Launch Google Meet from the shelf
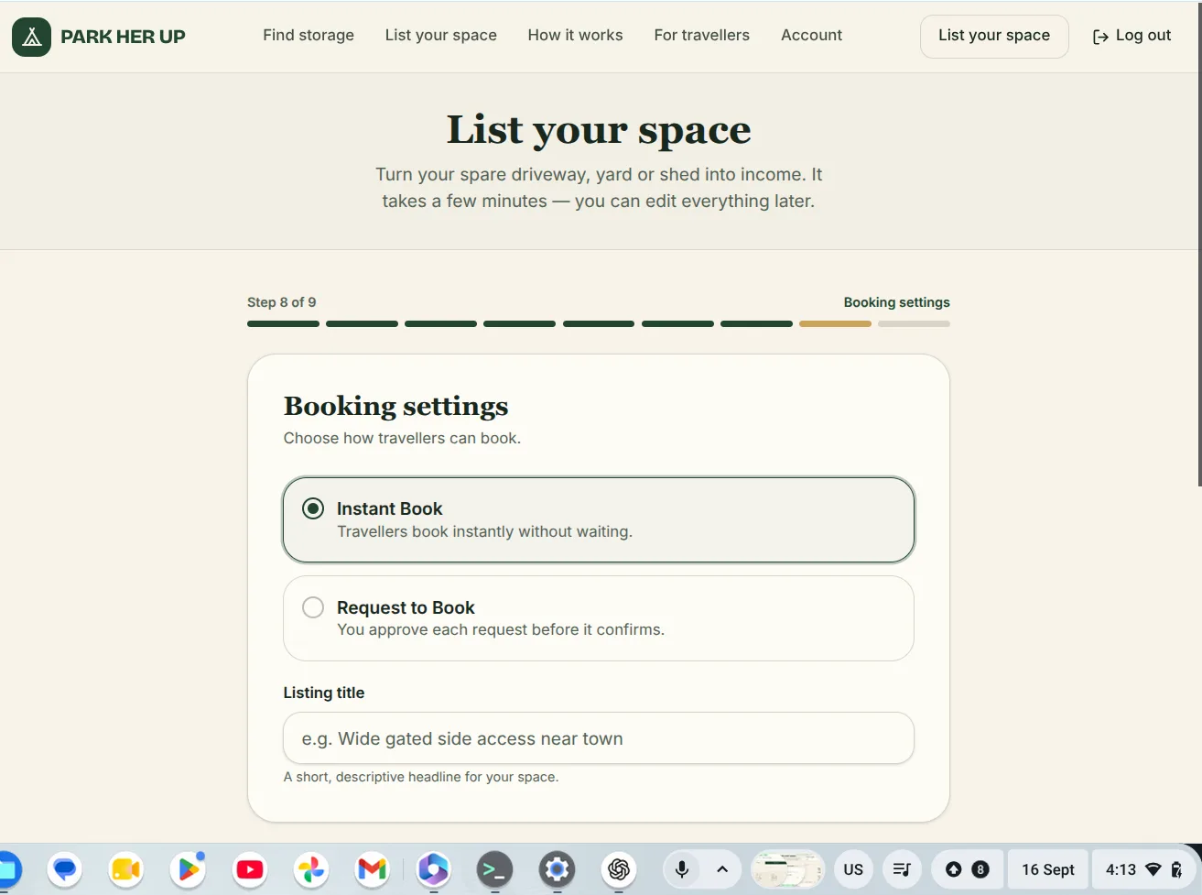Image resolution: width=1202 pixels, height=895 pixels. pos(126,869)
